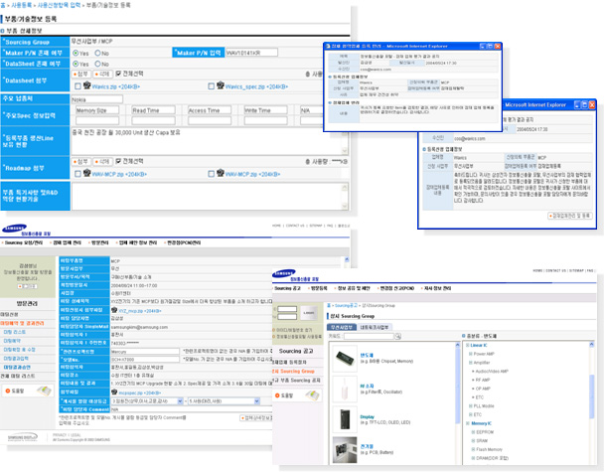This screenshot has width=604, height=472.
Task: Click the semiconductor chip thumbnail
Action: pos(345,358)
